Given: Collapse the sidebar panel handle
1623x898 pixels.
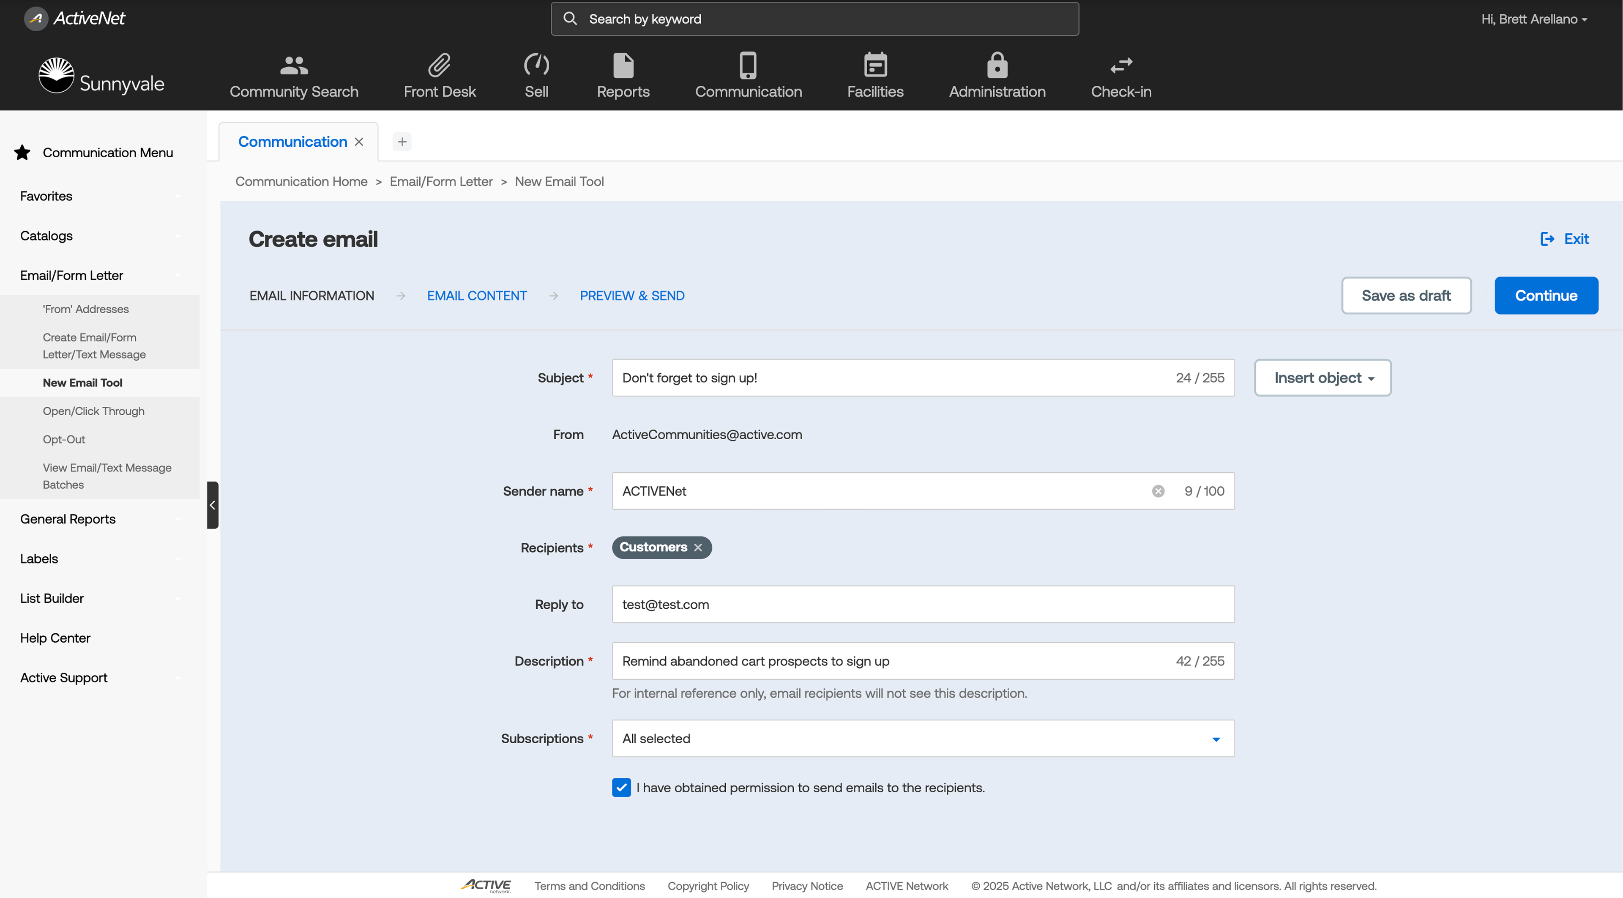Looking at the screenshot, I should pos(212,505).
